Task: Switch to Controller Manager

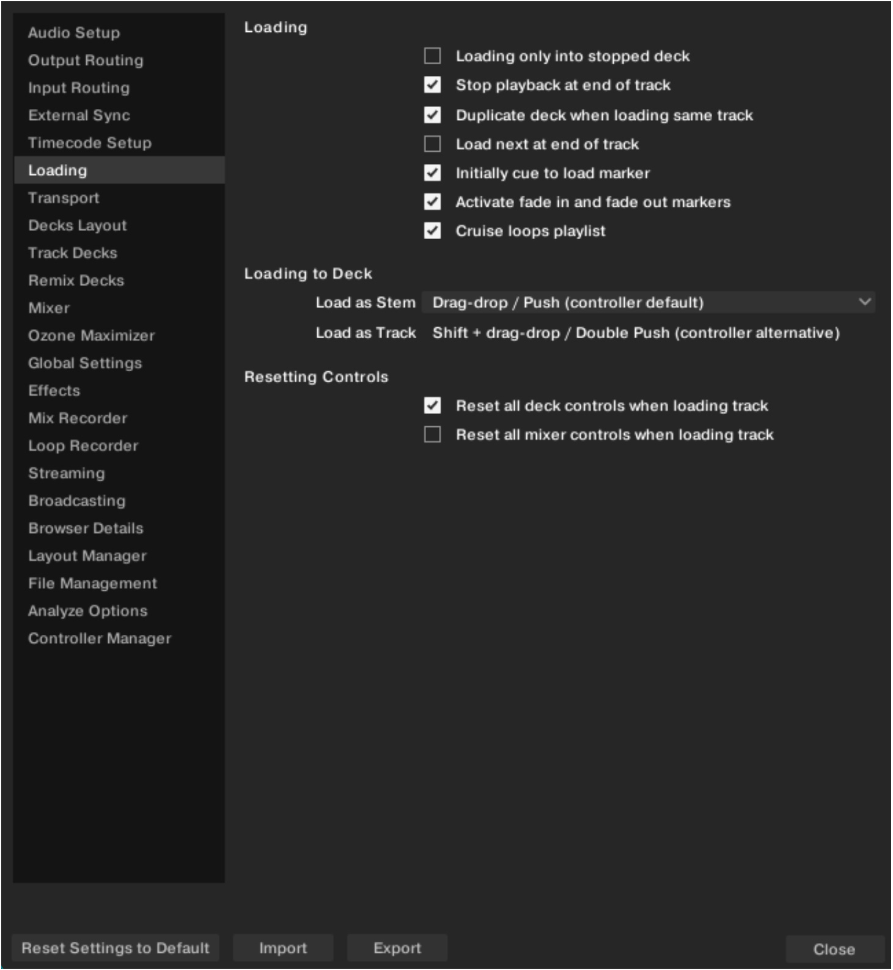Action: point(100,638)
